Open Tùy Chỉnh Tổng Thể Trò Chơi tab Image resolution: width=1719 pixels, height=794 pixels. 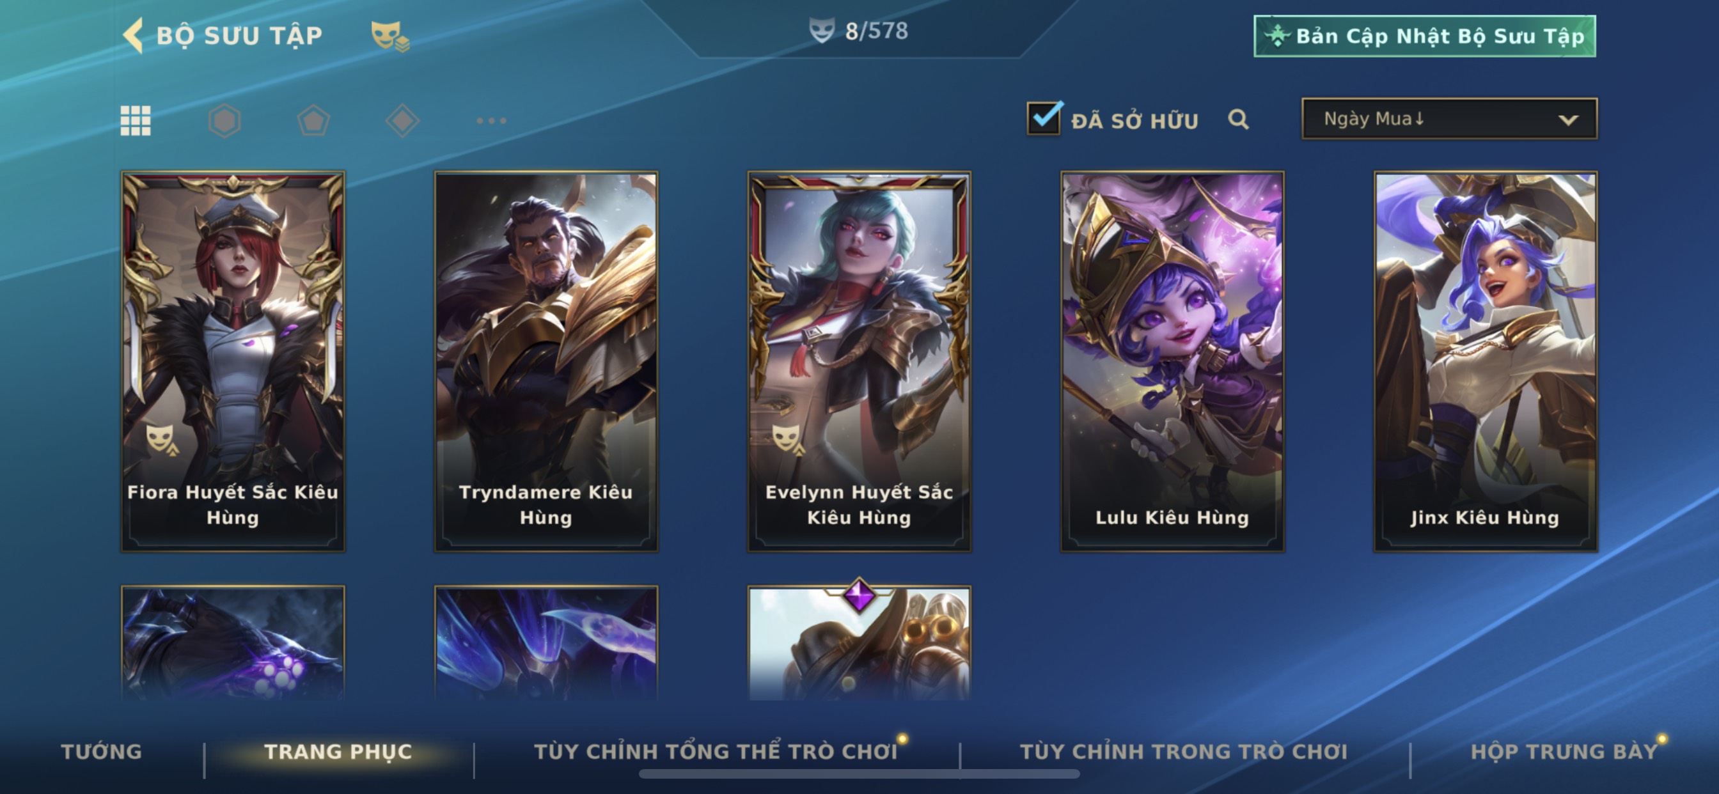pyautogui.click(x=716, y=751)
